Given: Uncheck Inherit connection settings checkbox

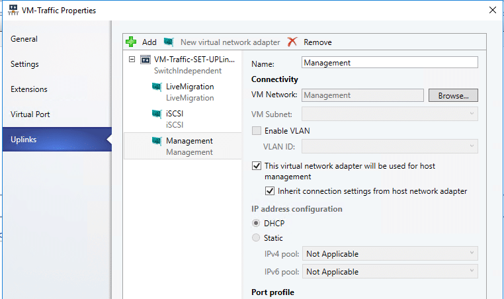Looking at the screenshot, I should pyautogui.click(x=270, y=191).
